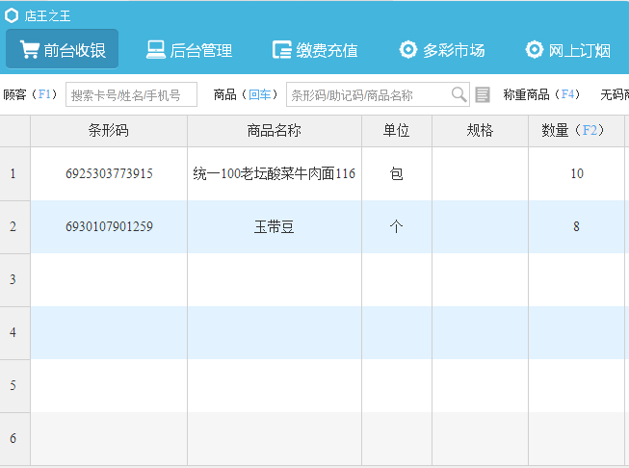The width and height of the screenshot is (629, 468).
Task: Click the magnifier icon in product search
Action: (459, 94)
